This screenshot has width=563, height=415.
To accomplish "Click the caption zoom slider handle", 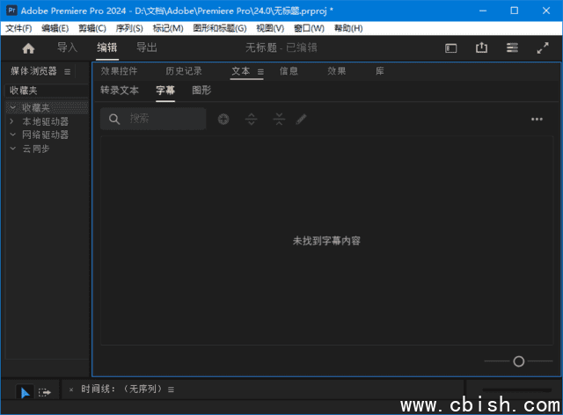I will (518, 361).
